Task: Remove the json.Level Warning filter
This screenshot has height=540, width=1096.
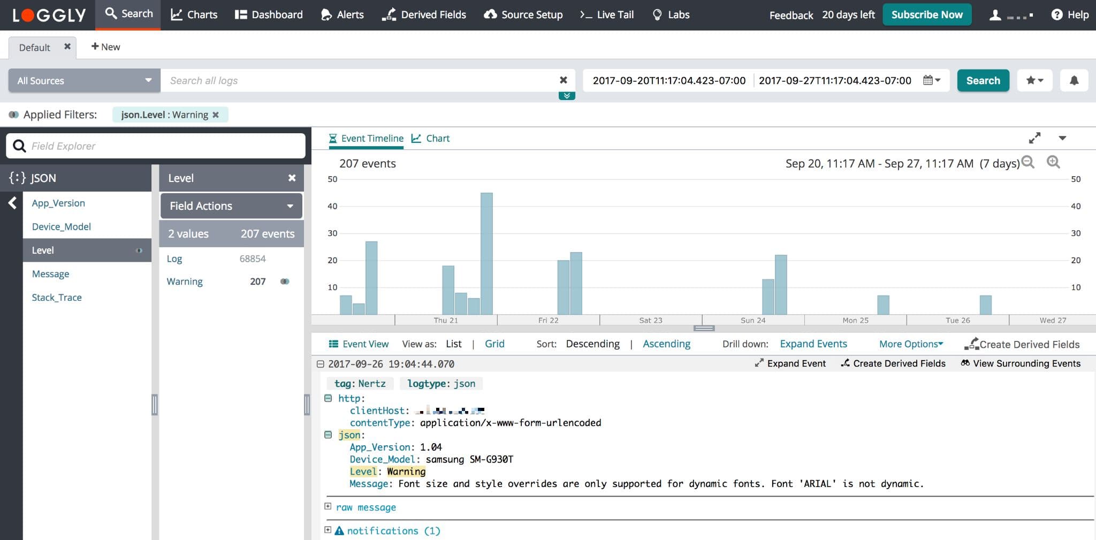Action: pos(216,115)
